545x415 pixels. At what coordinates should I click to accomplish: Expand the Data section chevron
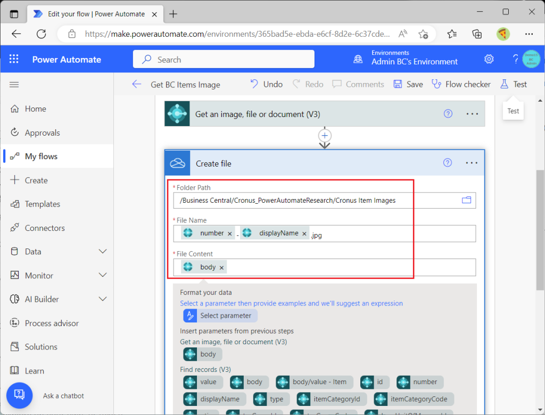[x=103, y=251]
